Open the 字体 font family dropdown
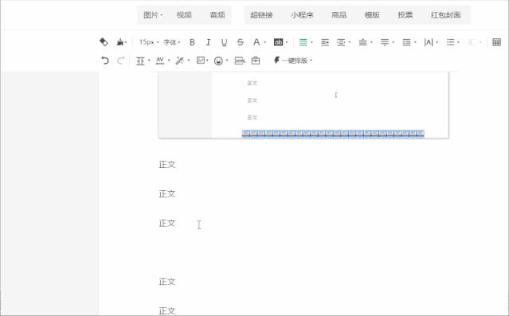Screen dimensions: 509x316 click(171, 42)
